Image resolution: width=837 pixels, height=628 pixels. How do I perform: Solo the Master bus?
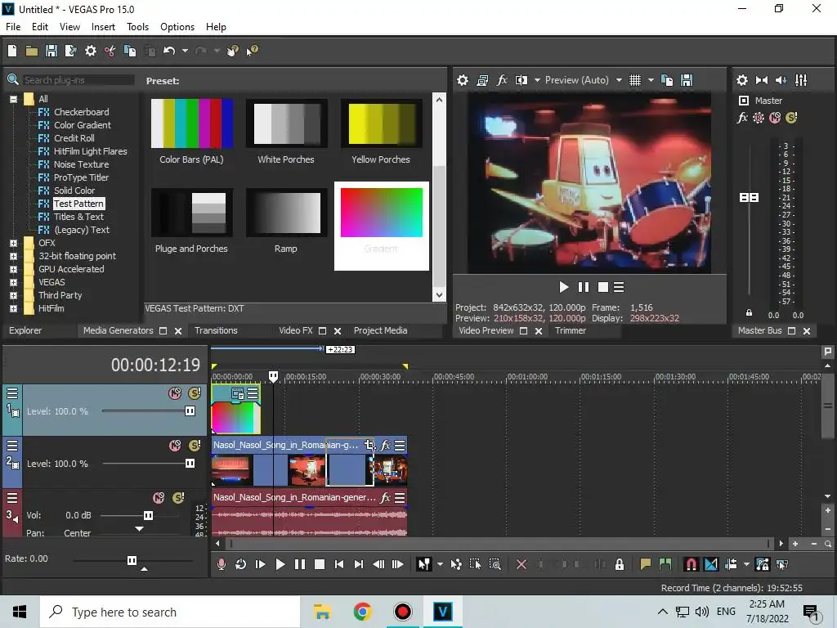click(x=791, y=118)
